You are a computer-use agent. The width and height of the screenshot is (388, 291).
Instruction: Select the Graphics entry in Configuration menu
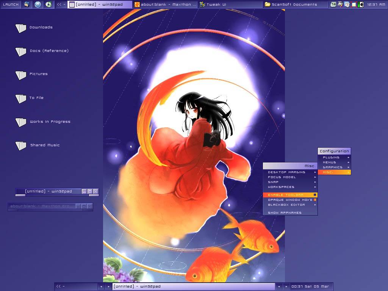[x=334, y=167]
